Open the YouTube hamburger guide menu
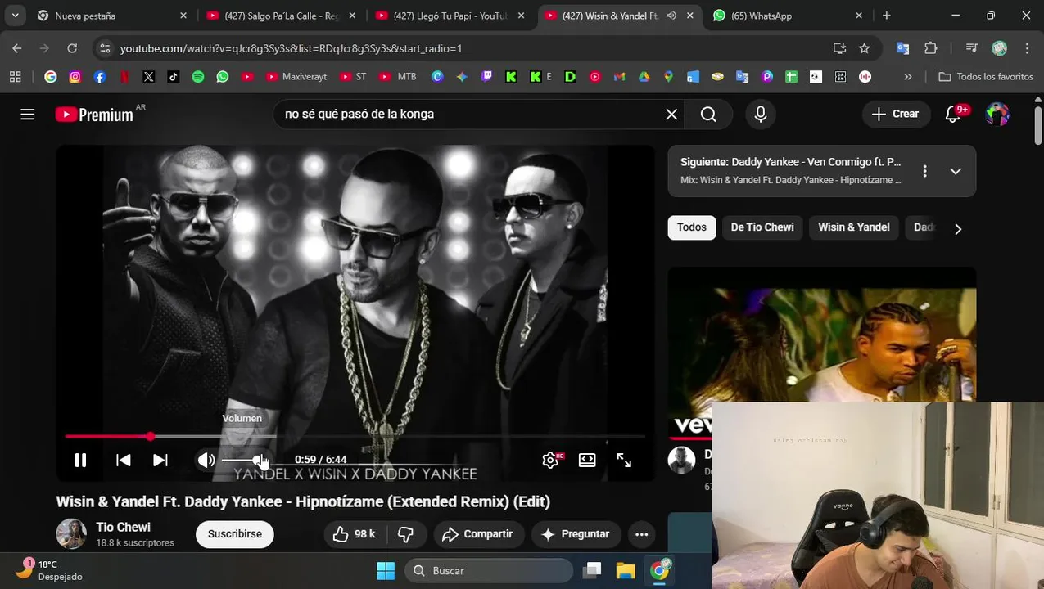This screenshot has height=589, width=1044. click(28, 114)
